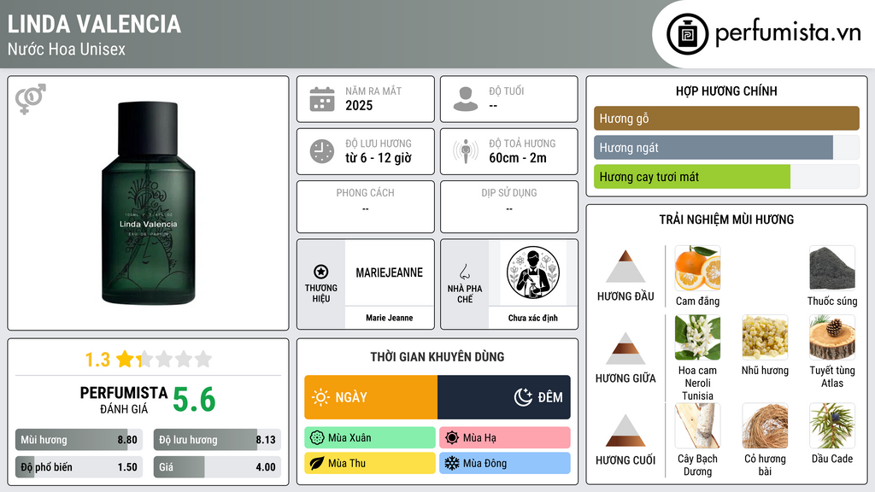The width and height of the screenshot is (875, 492).
Task: Click the Phong cách info box
Action: [366, 207]
